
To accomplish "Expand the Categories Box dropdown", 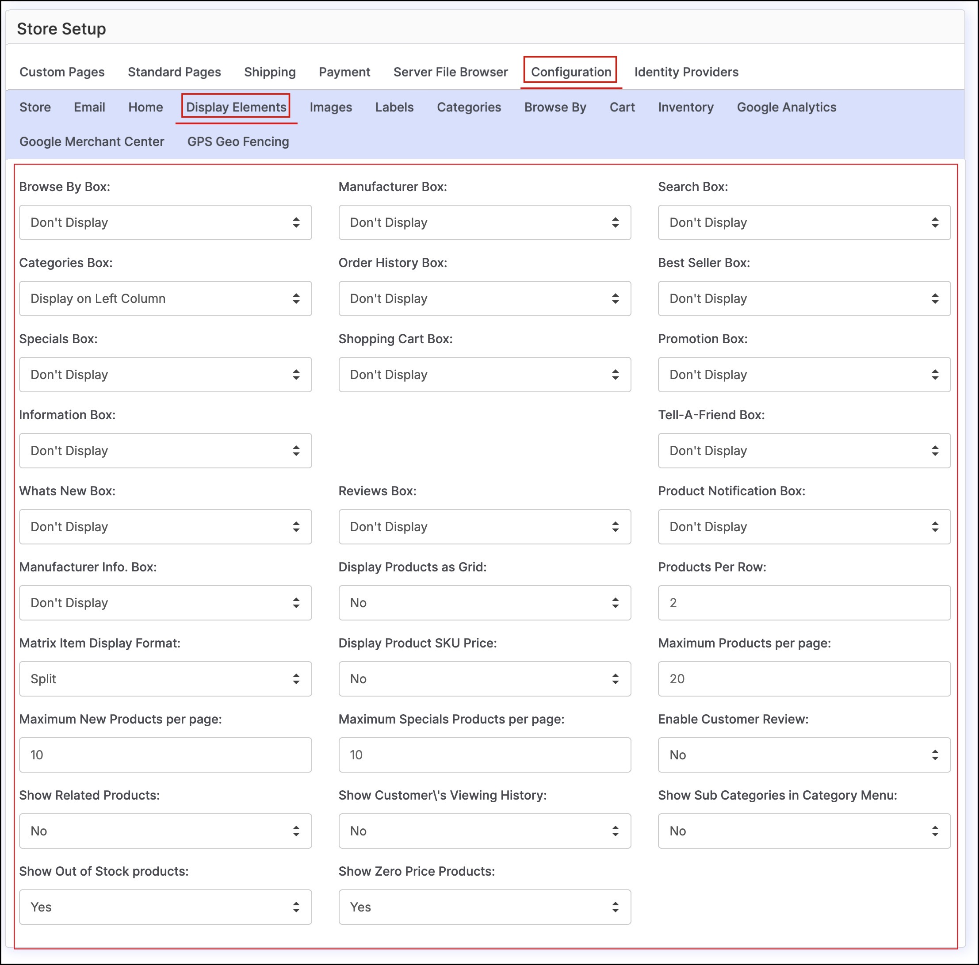I will (x=165, y=299).
